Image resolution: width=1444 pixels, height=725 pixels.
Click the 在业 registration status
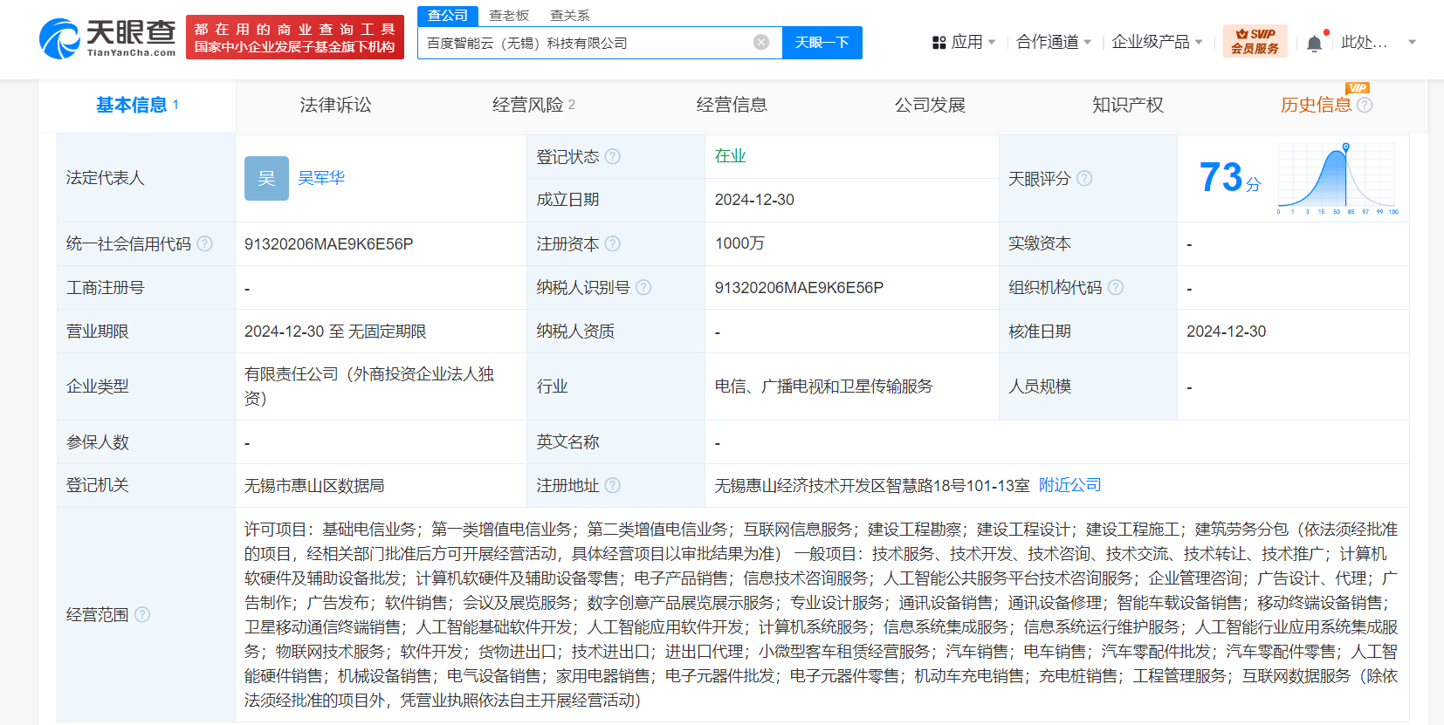click(730, 156)
